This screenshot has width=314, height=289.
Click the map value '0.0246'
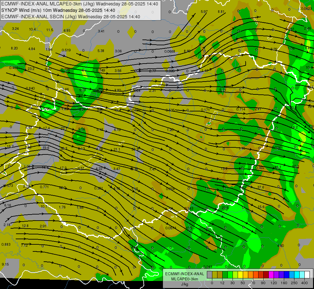[277, 147]
